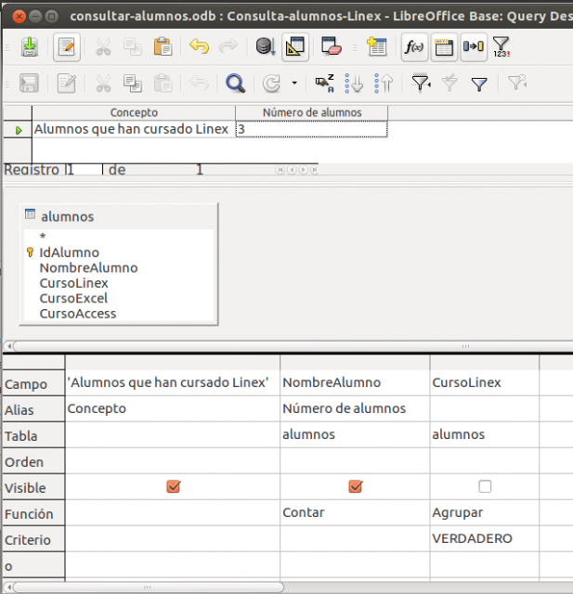Click table pane horizontal scrollbar
The height and width of the screenshot is (594, 573).
[292, 346]
